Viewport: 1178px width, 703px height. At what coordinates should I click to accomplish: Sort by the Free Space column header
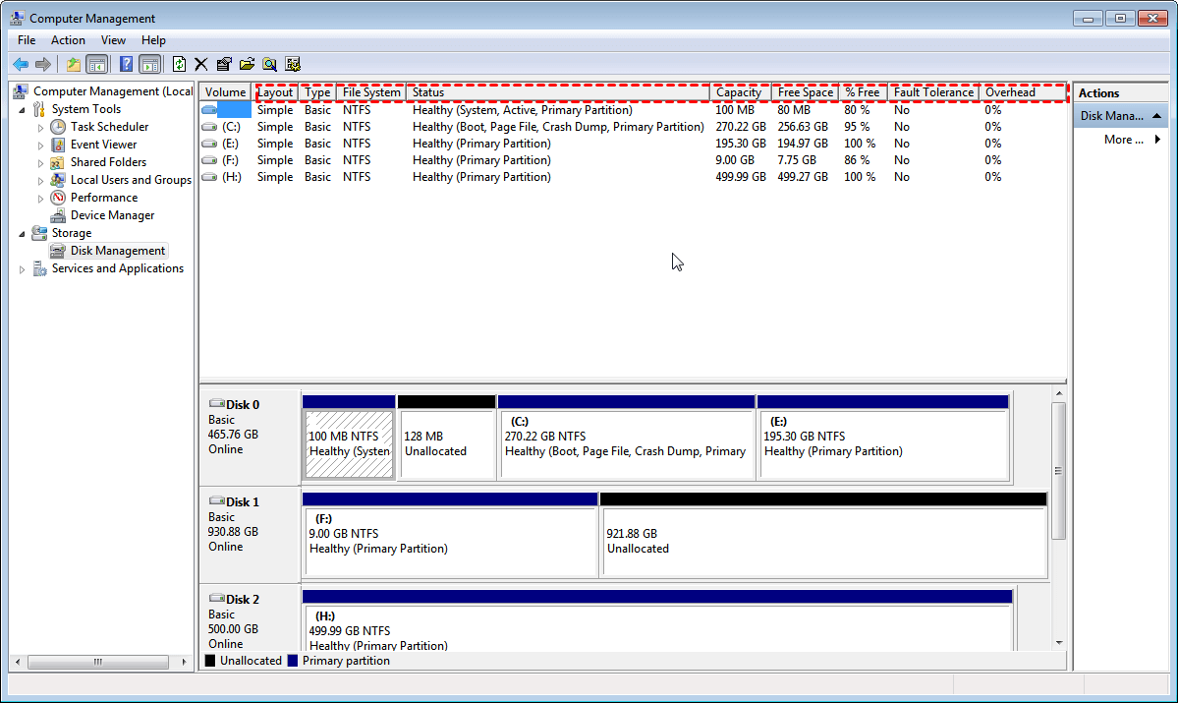point(805,92)
